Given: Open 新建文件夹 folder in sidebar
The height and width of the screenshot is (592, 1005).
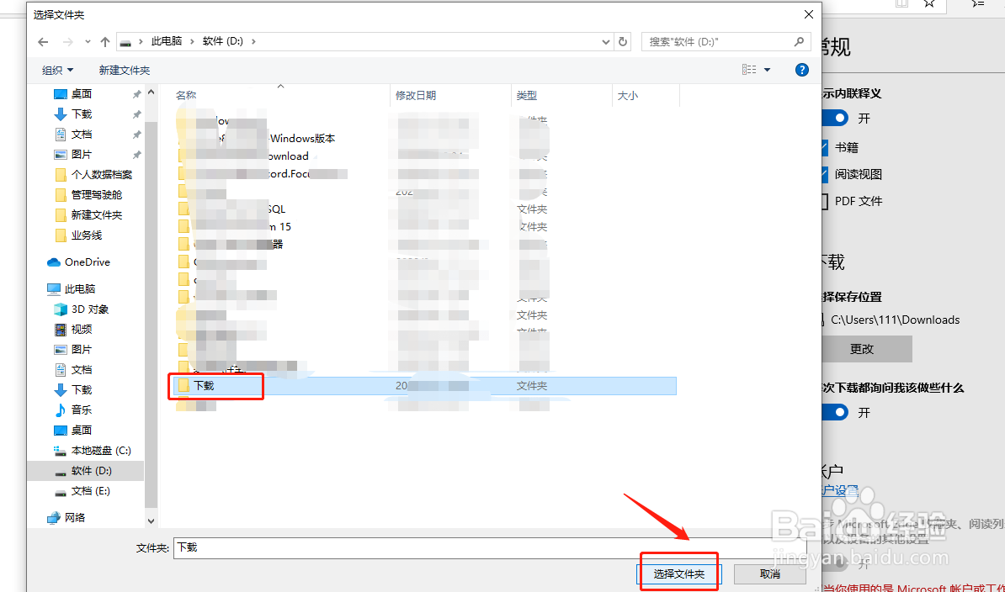Looking at the screenshot, I should (x=96, y=215).
